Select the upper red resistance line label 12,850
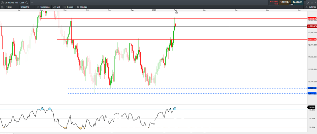This screenshot has height=134, width=317. pyautogui.click(x=312, y=19)
